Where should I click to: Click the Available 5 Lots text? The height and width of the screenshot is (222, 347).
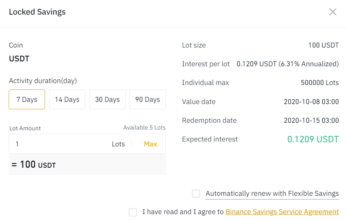(x=144, y=128)
